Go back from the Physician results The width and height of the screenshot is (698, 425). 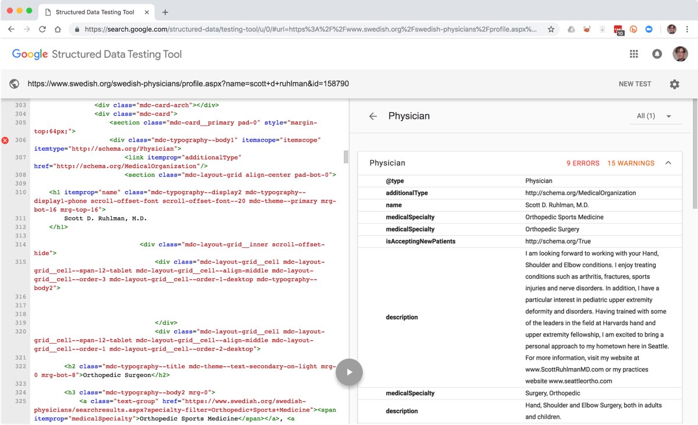point(373,116)
